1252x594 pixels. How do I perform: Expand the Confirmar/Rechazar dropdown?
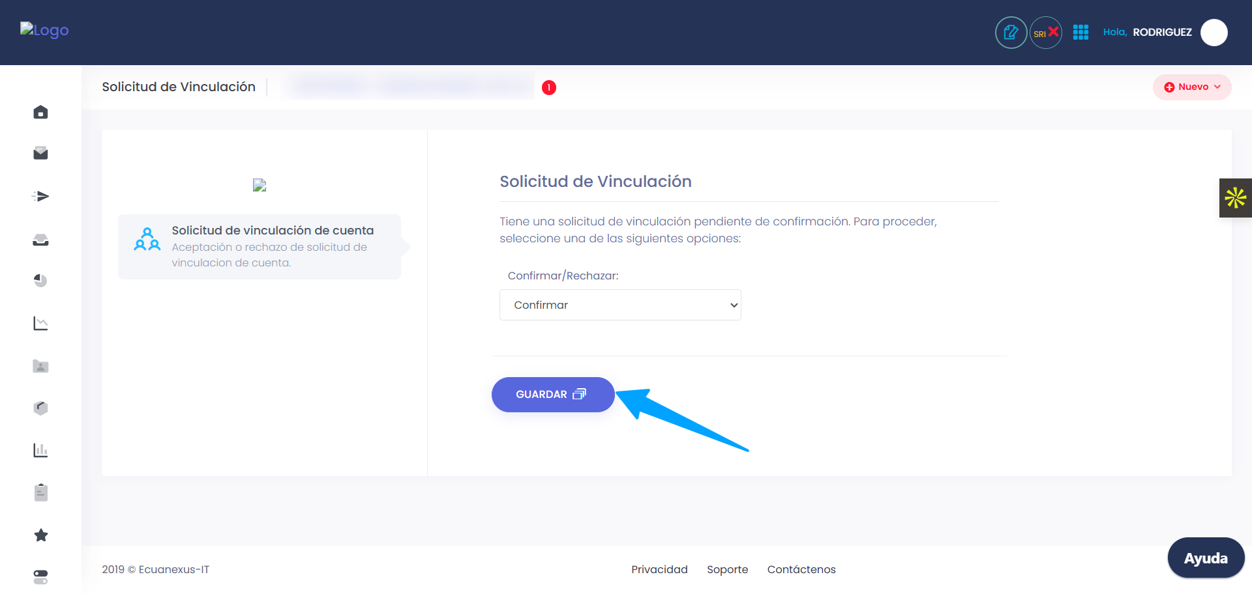click(620, 305)
